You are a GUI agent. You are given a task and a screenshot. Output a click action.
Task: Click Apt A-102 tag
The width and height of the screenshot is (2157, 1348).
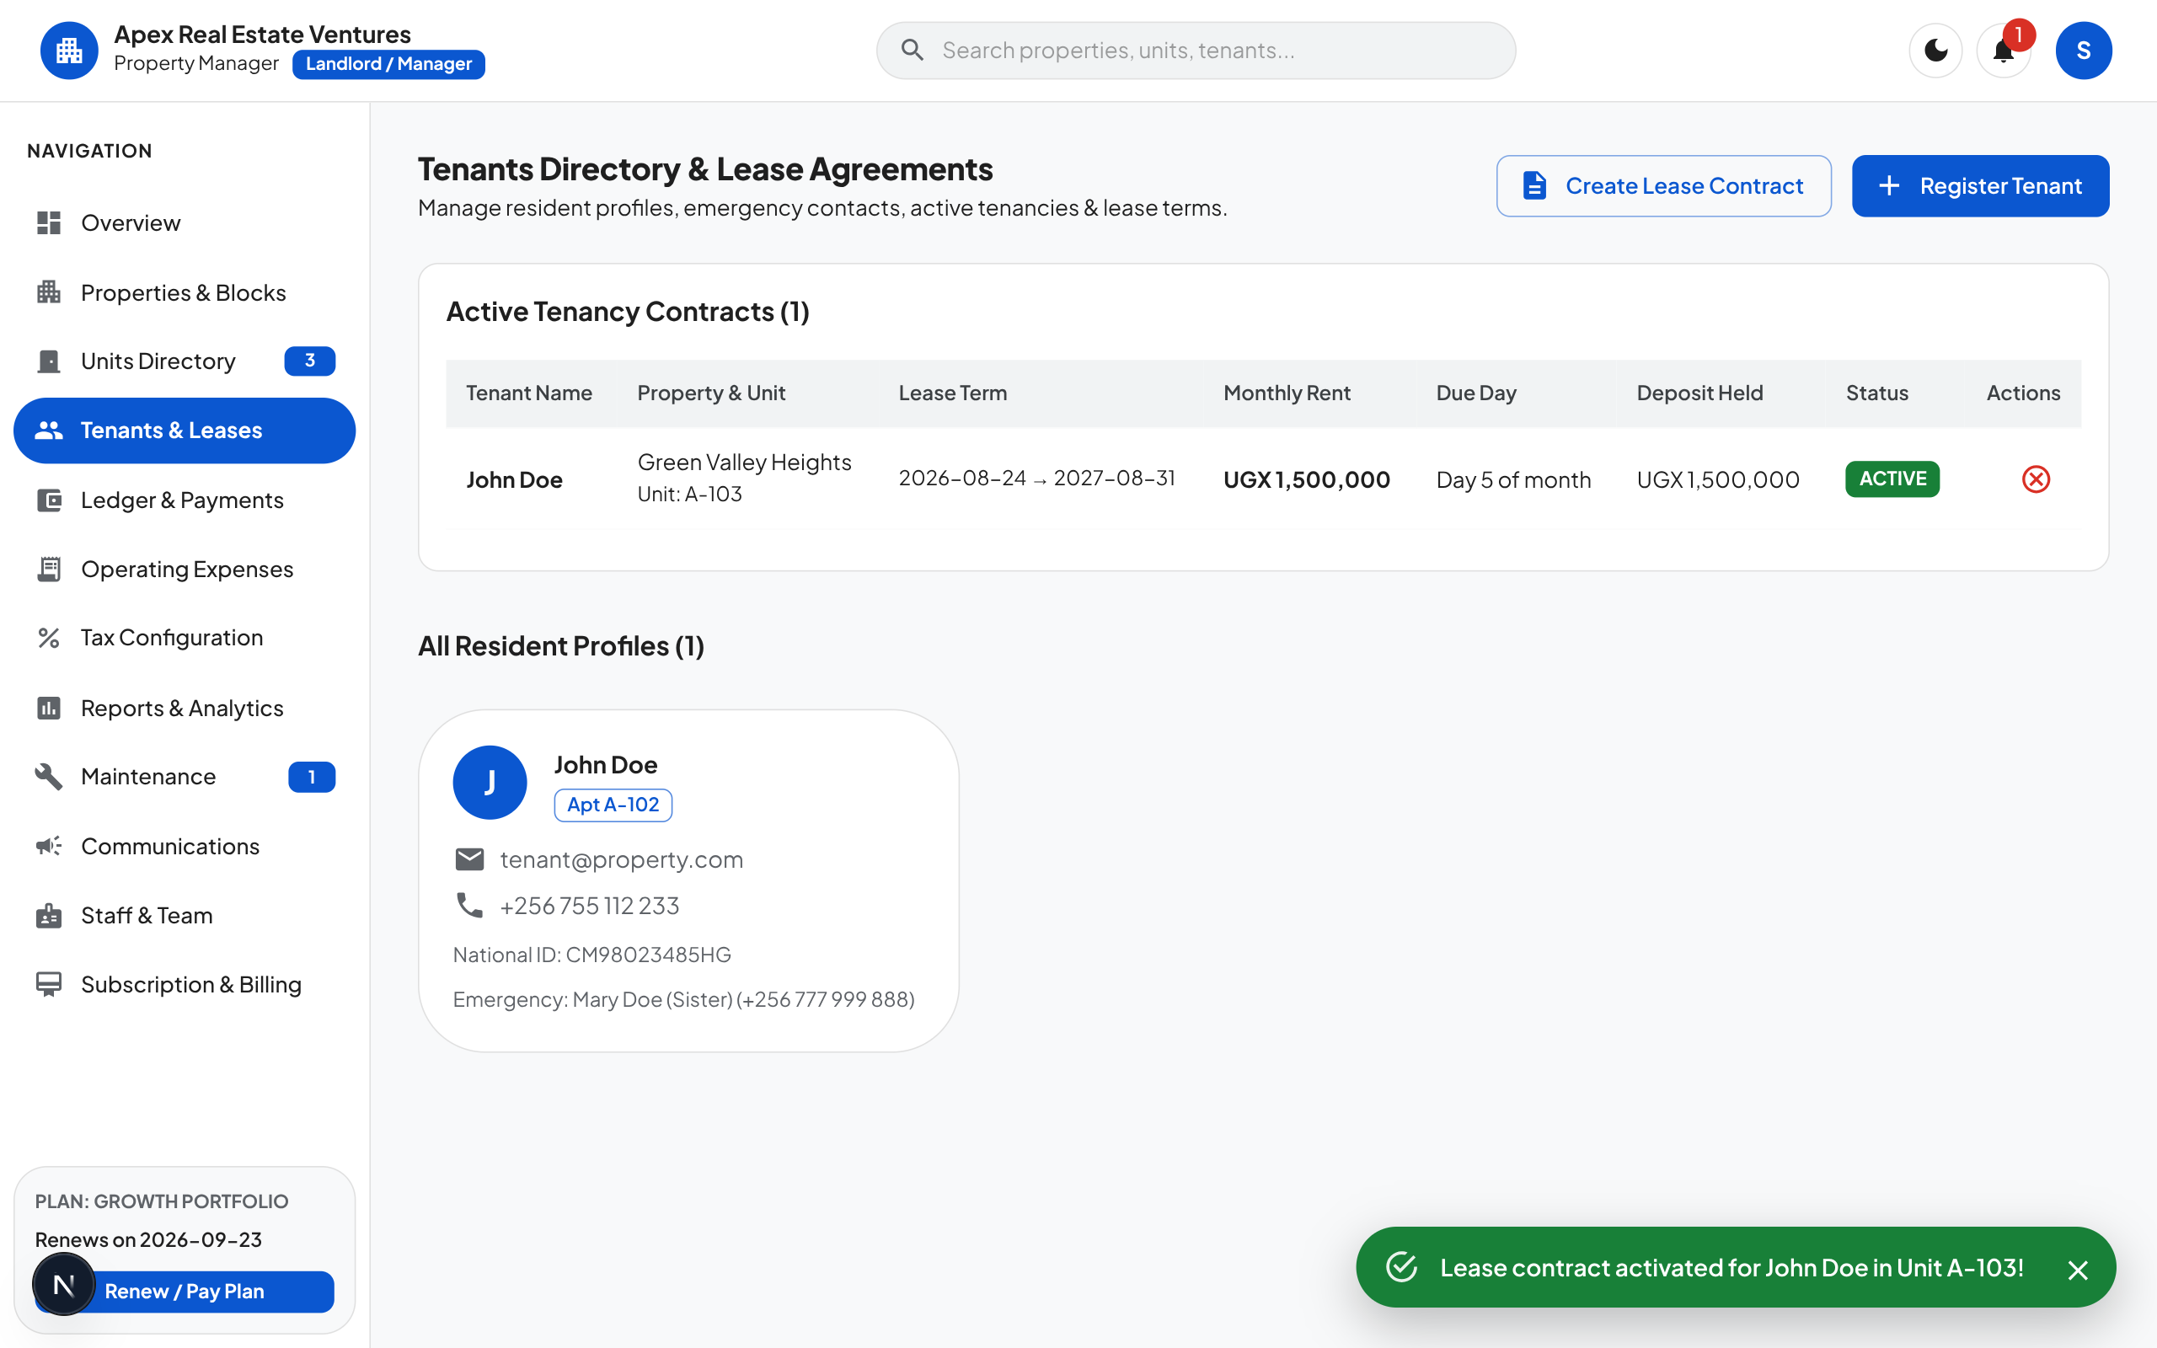click(613, 805)
